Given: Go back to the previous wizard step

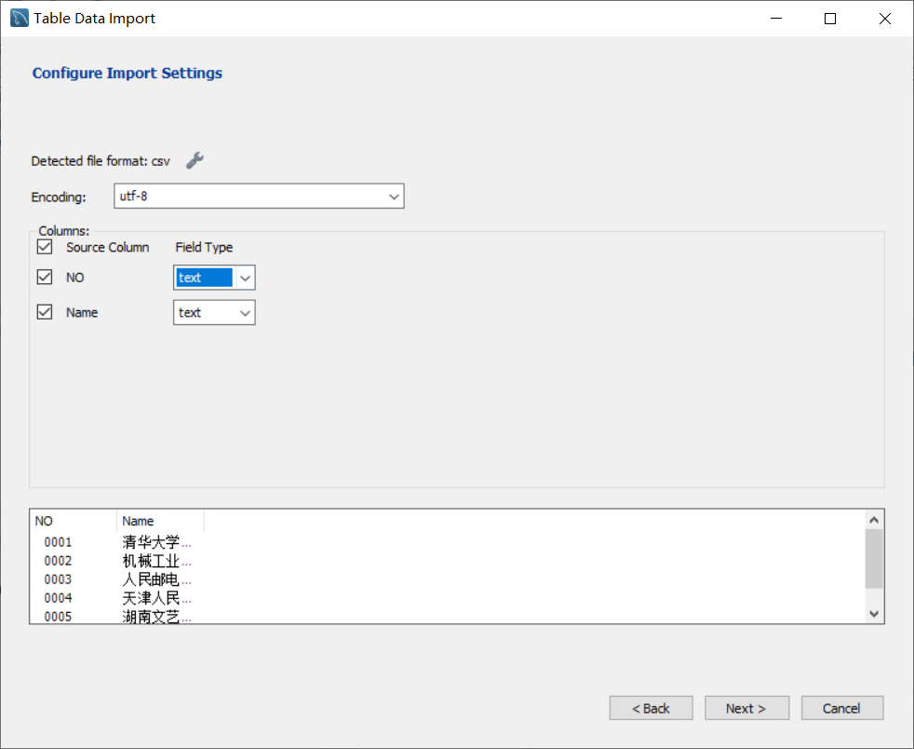Looking at the screenshot, I should click(651, 707).
